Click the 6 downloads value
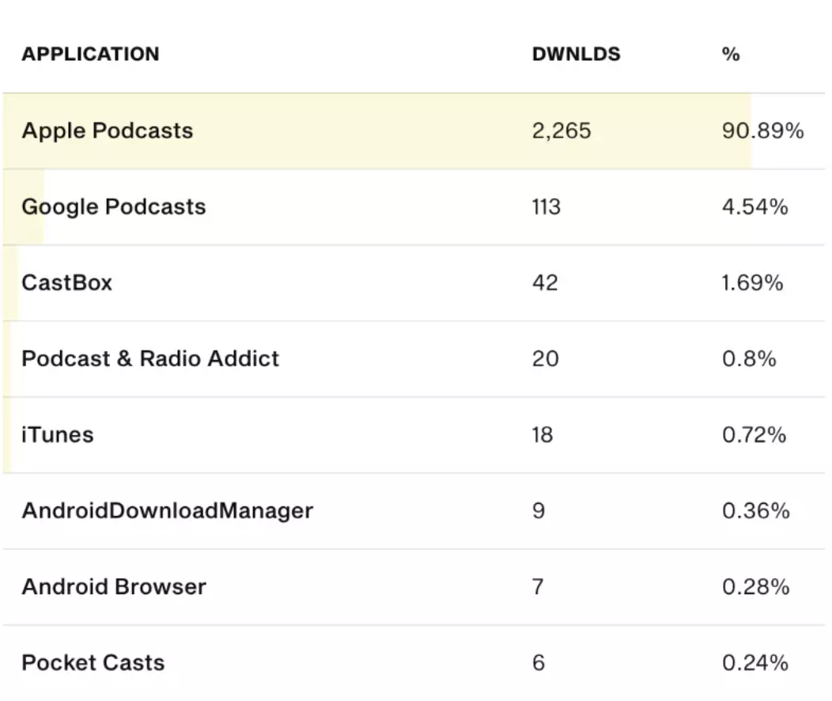832x701 pixels. tap(539, 663)
